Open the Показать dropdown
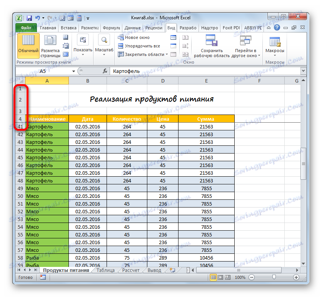The image size is (322, 297). click(x=83, y=46)
